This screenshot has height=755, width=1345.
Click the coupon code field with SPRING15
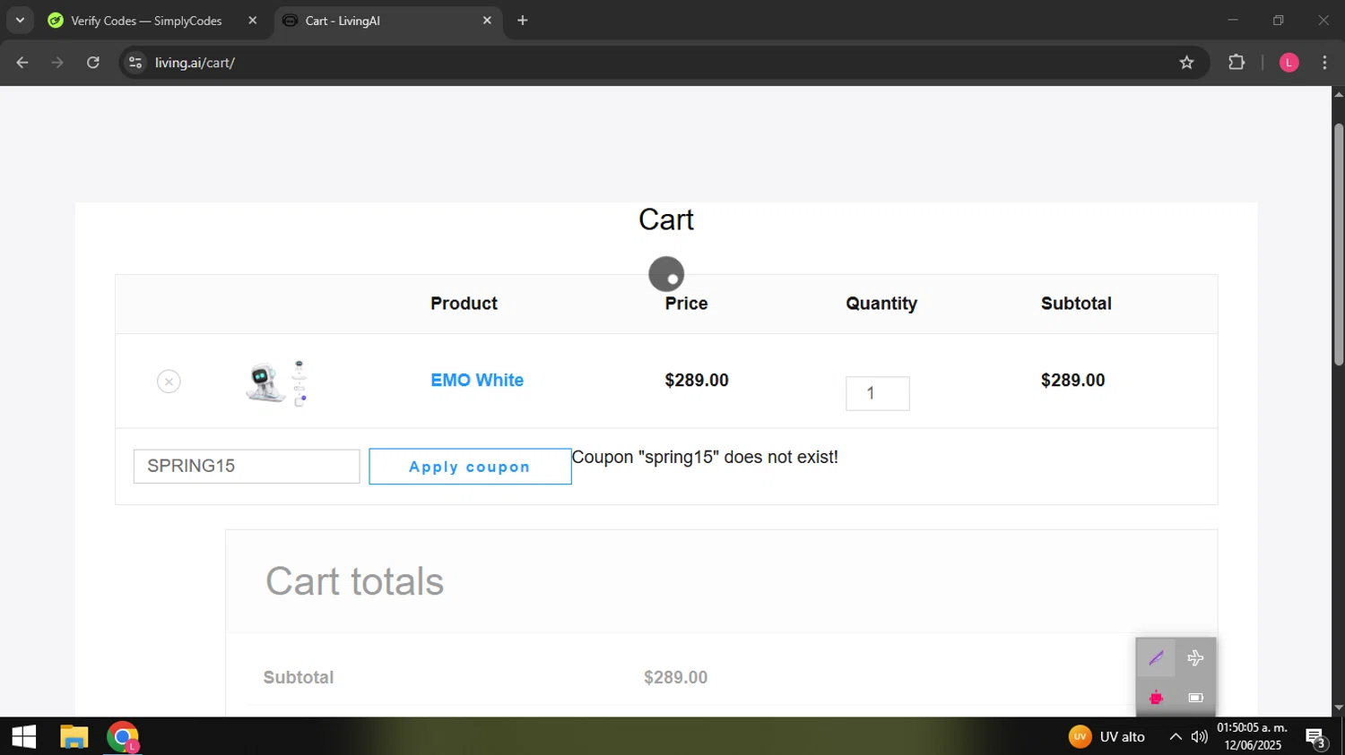click(247, 466)
